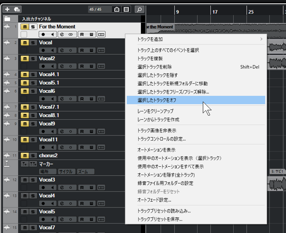286x233 pixels.
Task: Open lanes button on Vocal11 track
Action: pyautogui.click(x=101, y=147)
